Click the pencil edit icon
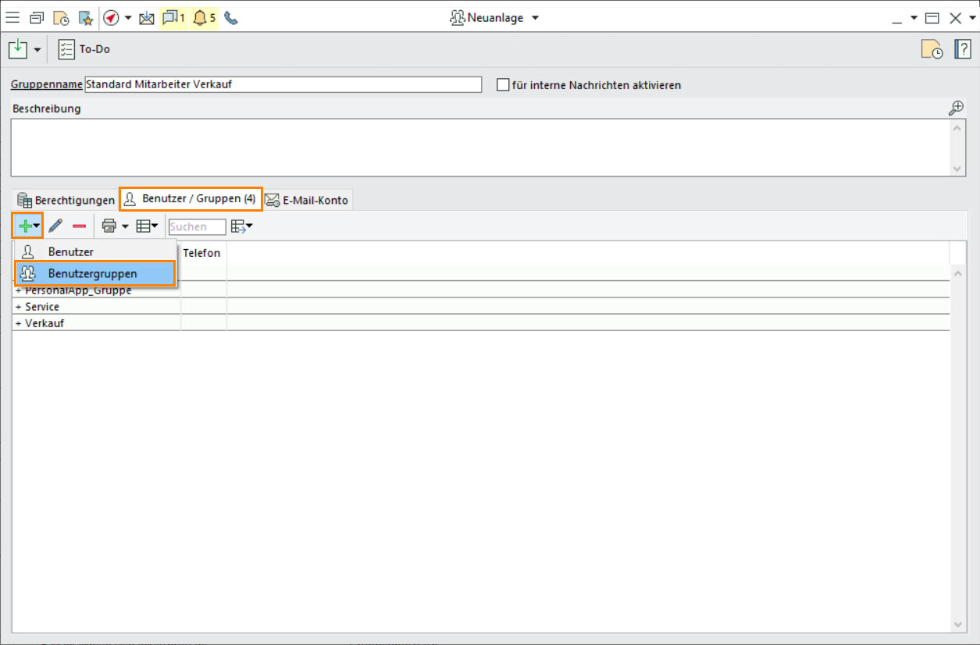 click(55, 226)
